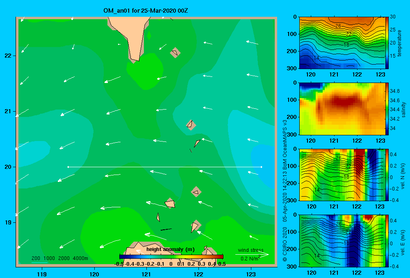This screenshot has width=410, height=278.
Task: Click the eastern endpoint of the transect line
Action: click(x=262, y=167)
